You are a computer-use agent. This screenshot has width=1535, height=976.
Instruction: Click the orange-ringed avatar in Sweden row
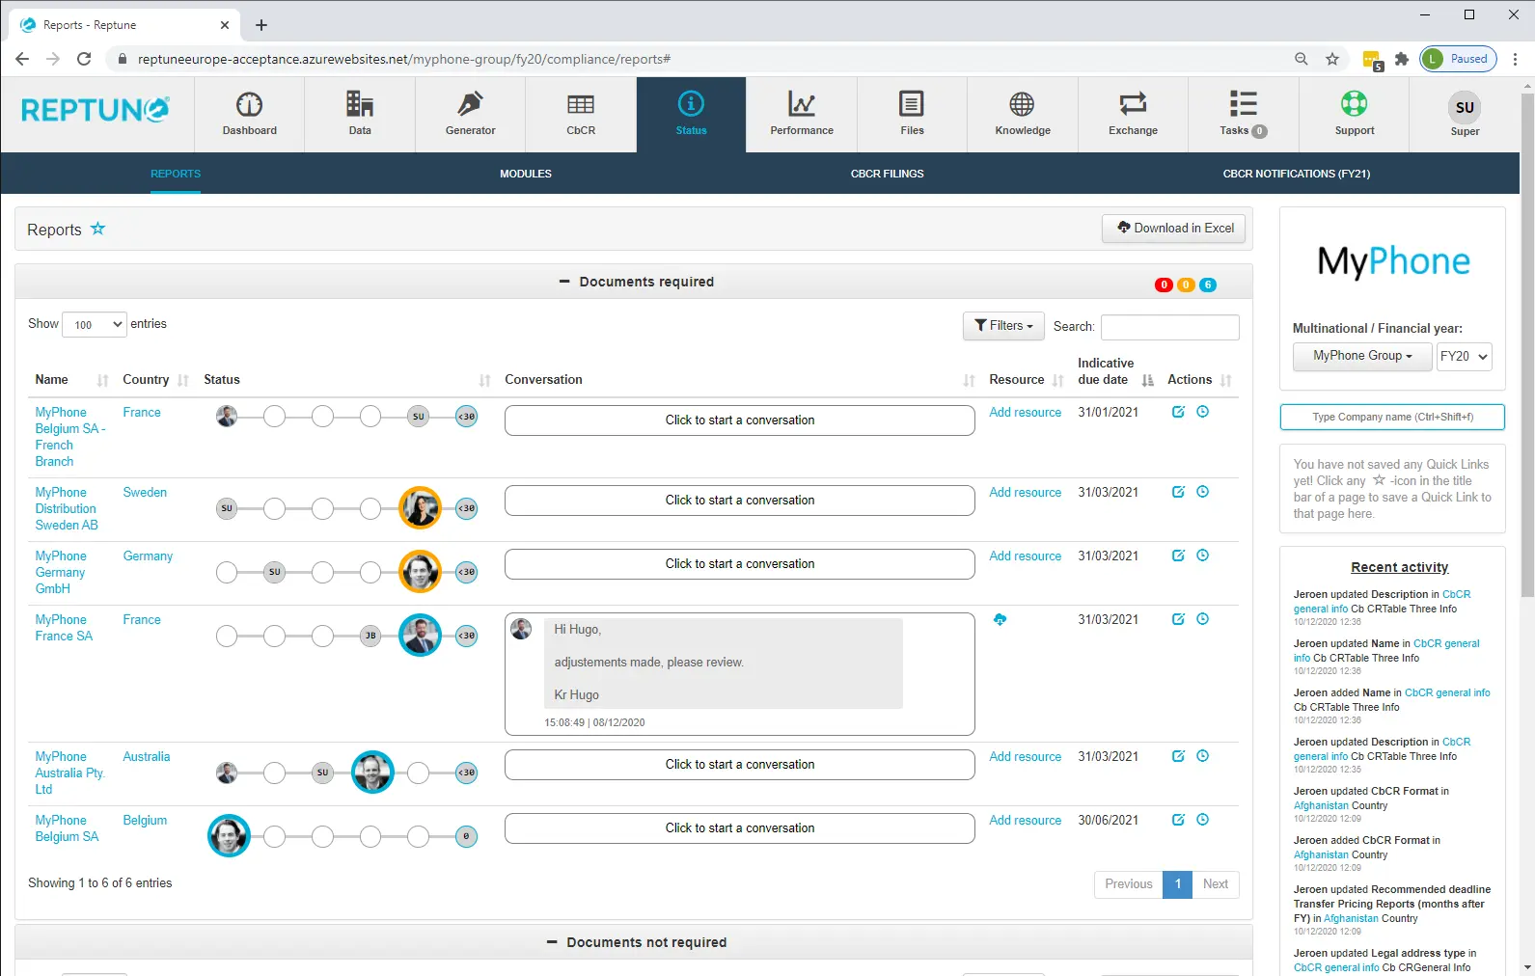pos(420,508)
